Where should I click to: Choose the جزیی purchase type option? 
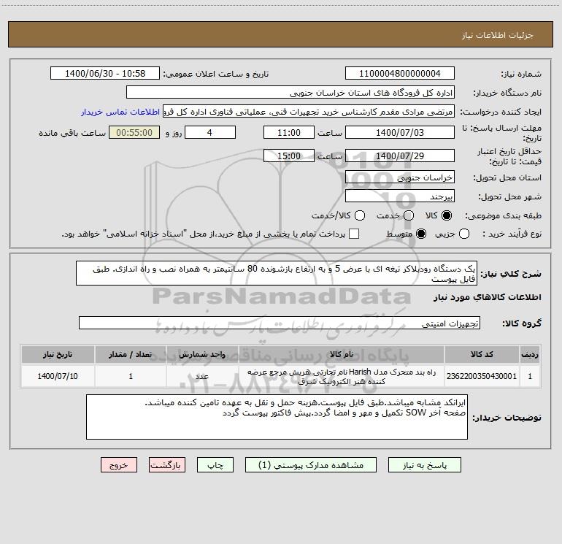464,234
